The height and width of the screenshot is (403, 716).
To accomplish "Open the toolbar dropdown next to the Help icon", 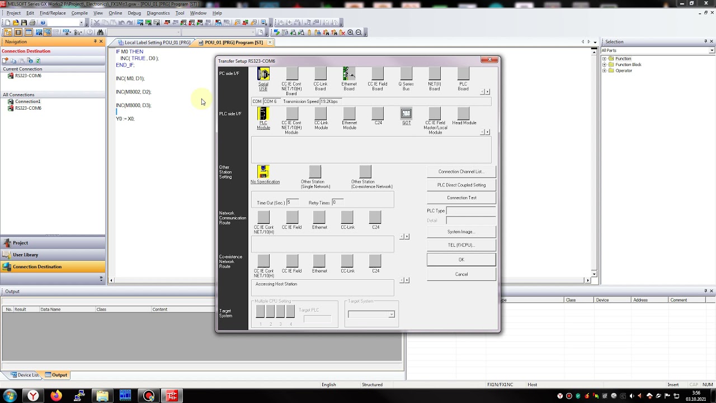I will point(81,23).
